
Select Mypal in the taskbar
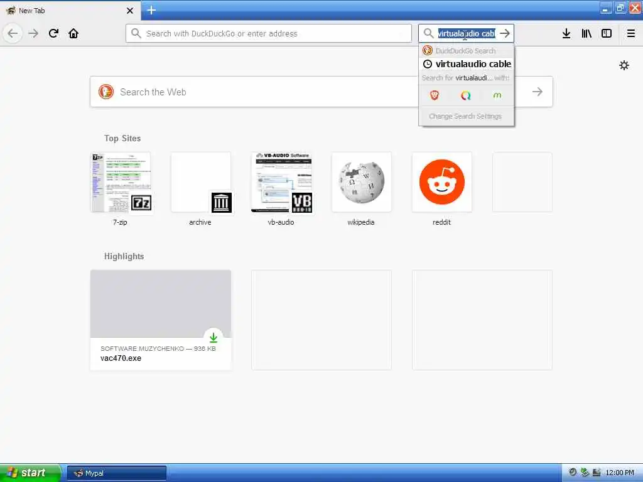[116, 473]
